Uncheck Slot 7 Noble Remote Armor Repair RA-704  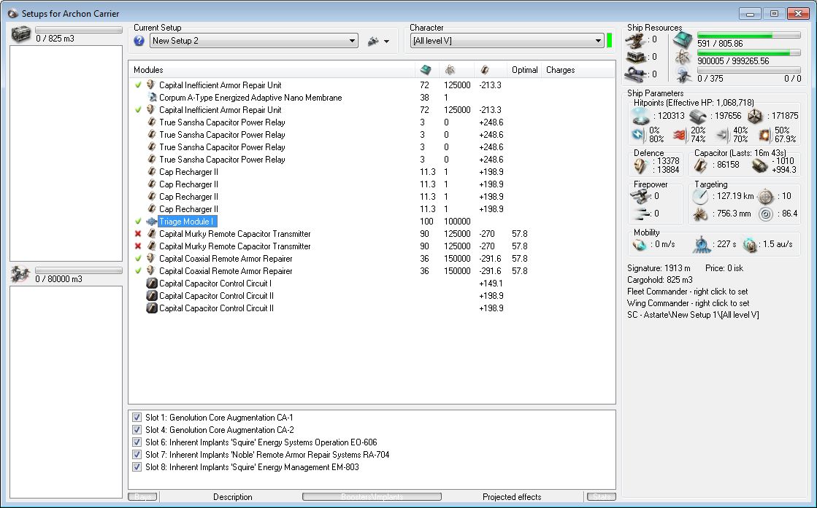(x=137, y=455)
